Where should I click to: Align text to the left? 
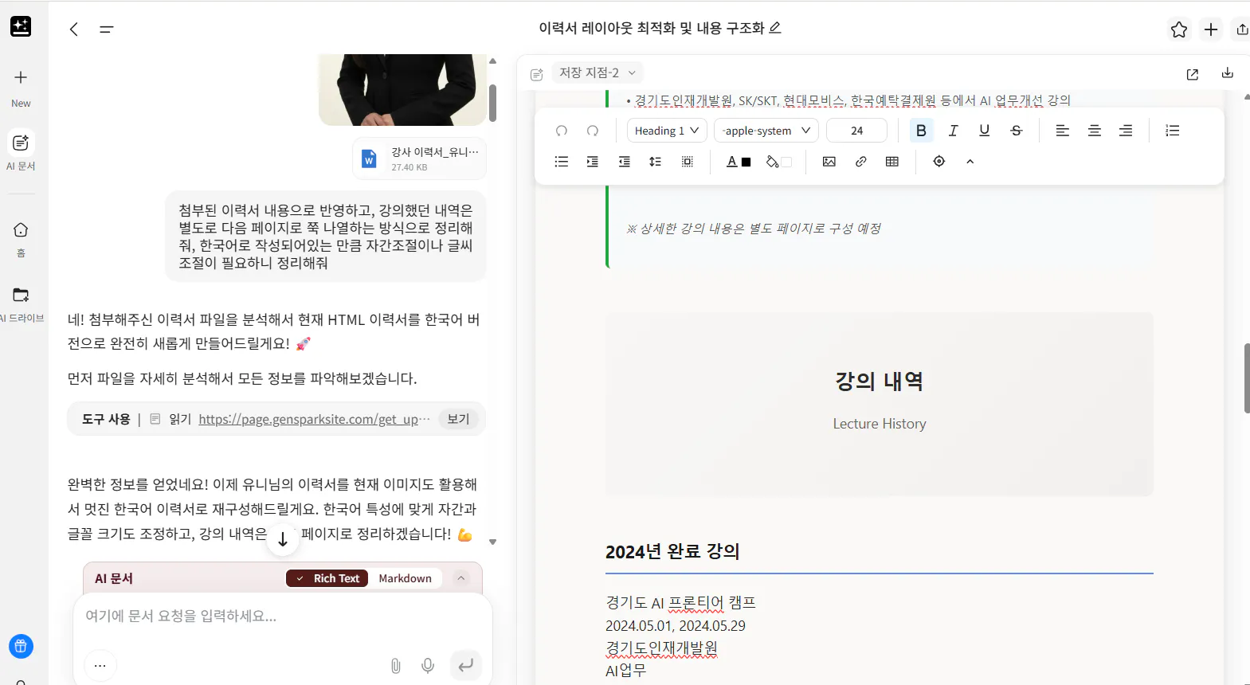pos(1063,131)
